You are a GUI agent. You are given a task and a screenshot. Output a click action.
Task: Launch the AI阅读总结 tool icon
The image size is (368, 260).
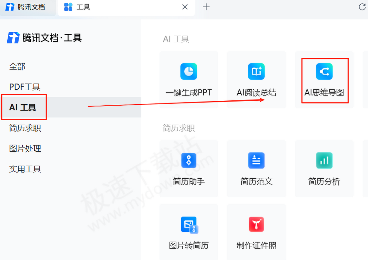click(x=256, y=72)
